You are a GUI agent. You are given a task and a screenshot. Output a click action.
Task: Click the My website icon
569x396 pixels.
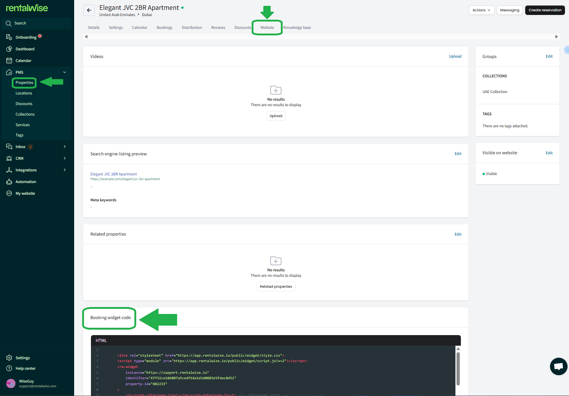[9, 193]
